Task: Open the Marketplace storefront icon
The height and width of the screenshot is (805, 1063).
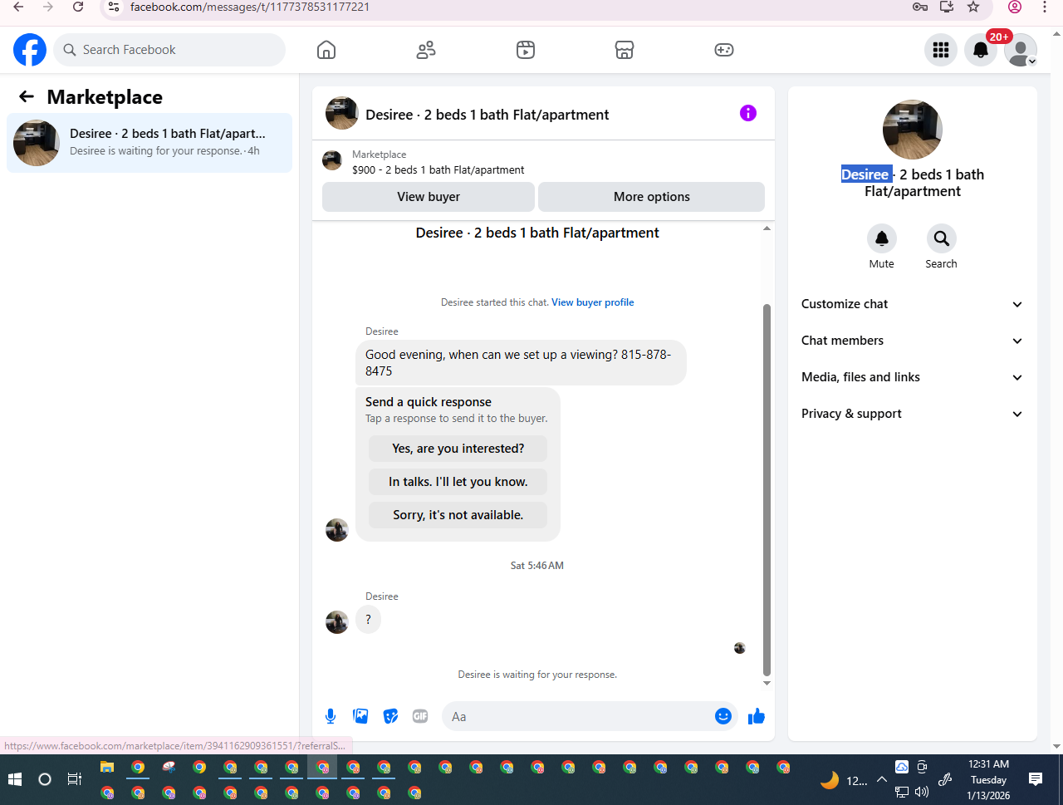Action: pos(625,50)
